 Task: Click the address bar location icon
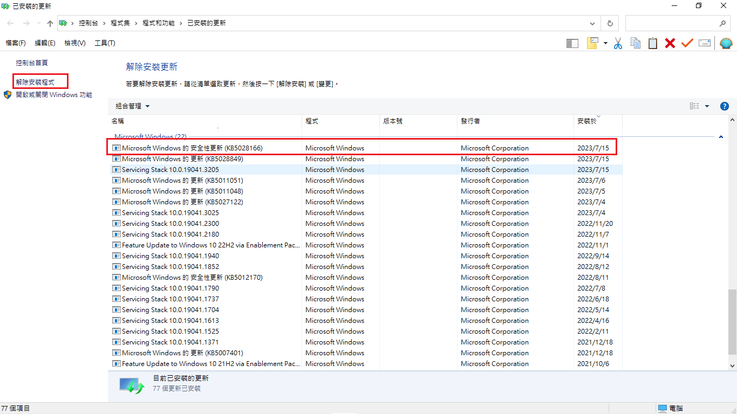click(63, 23)
